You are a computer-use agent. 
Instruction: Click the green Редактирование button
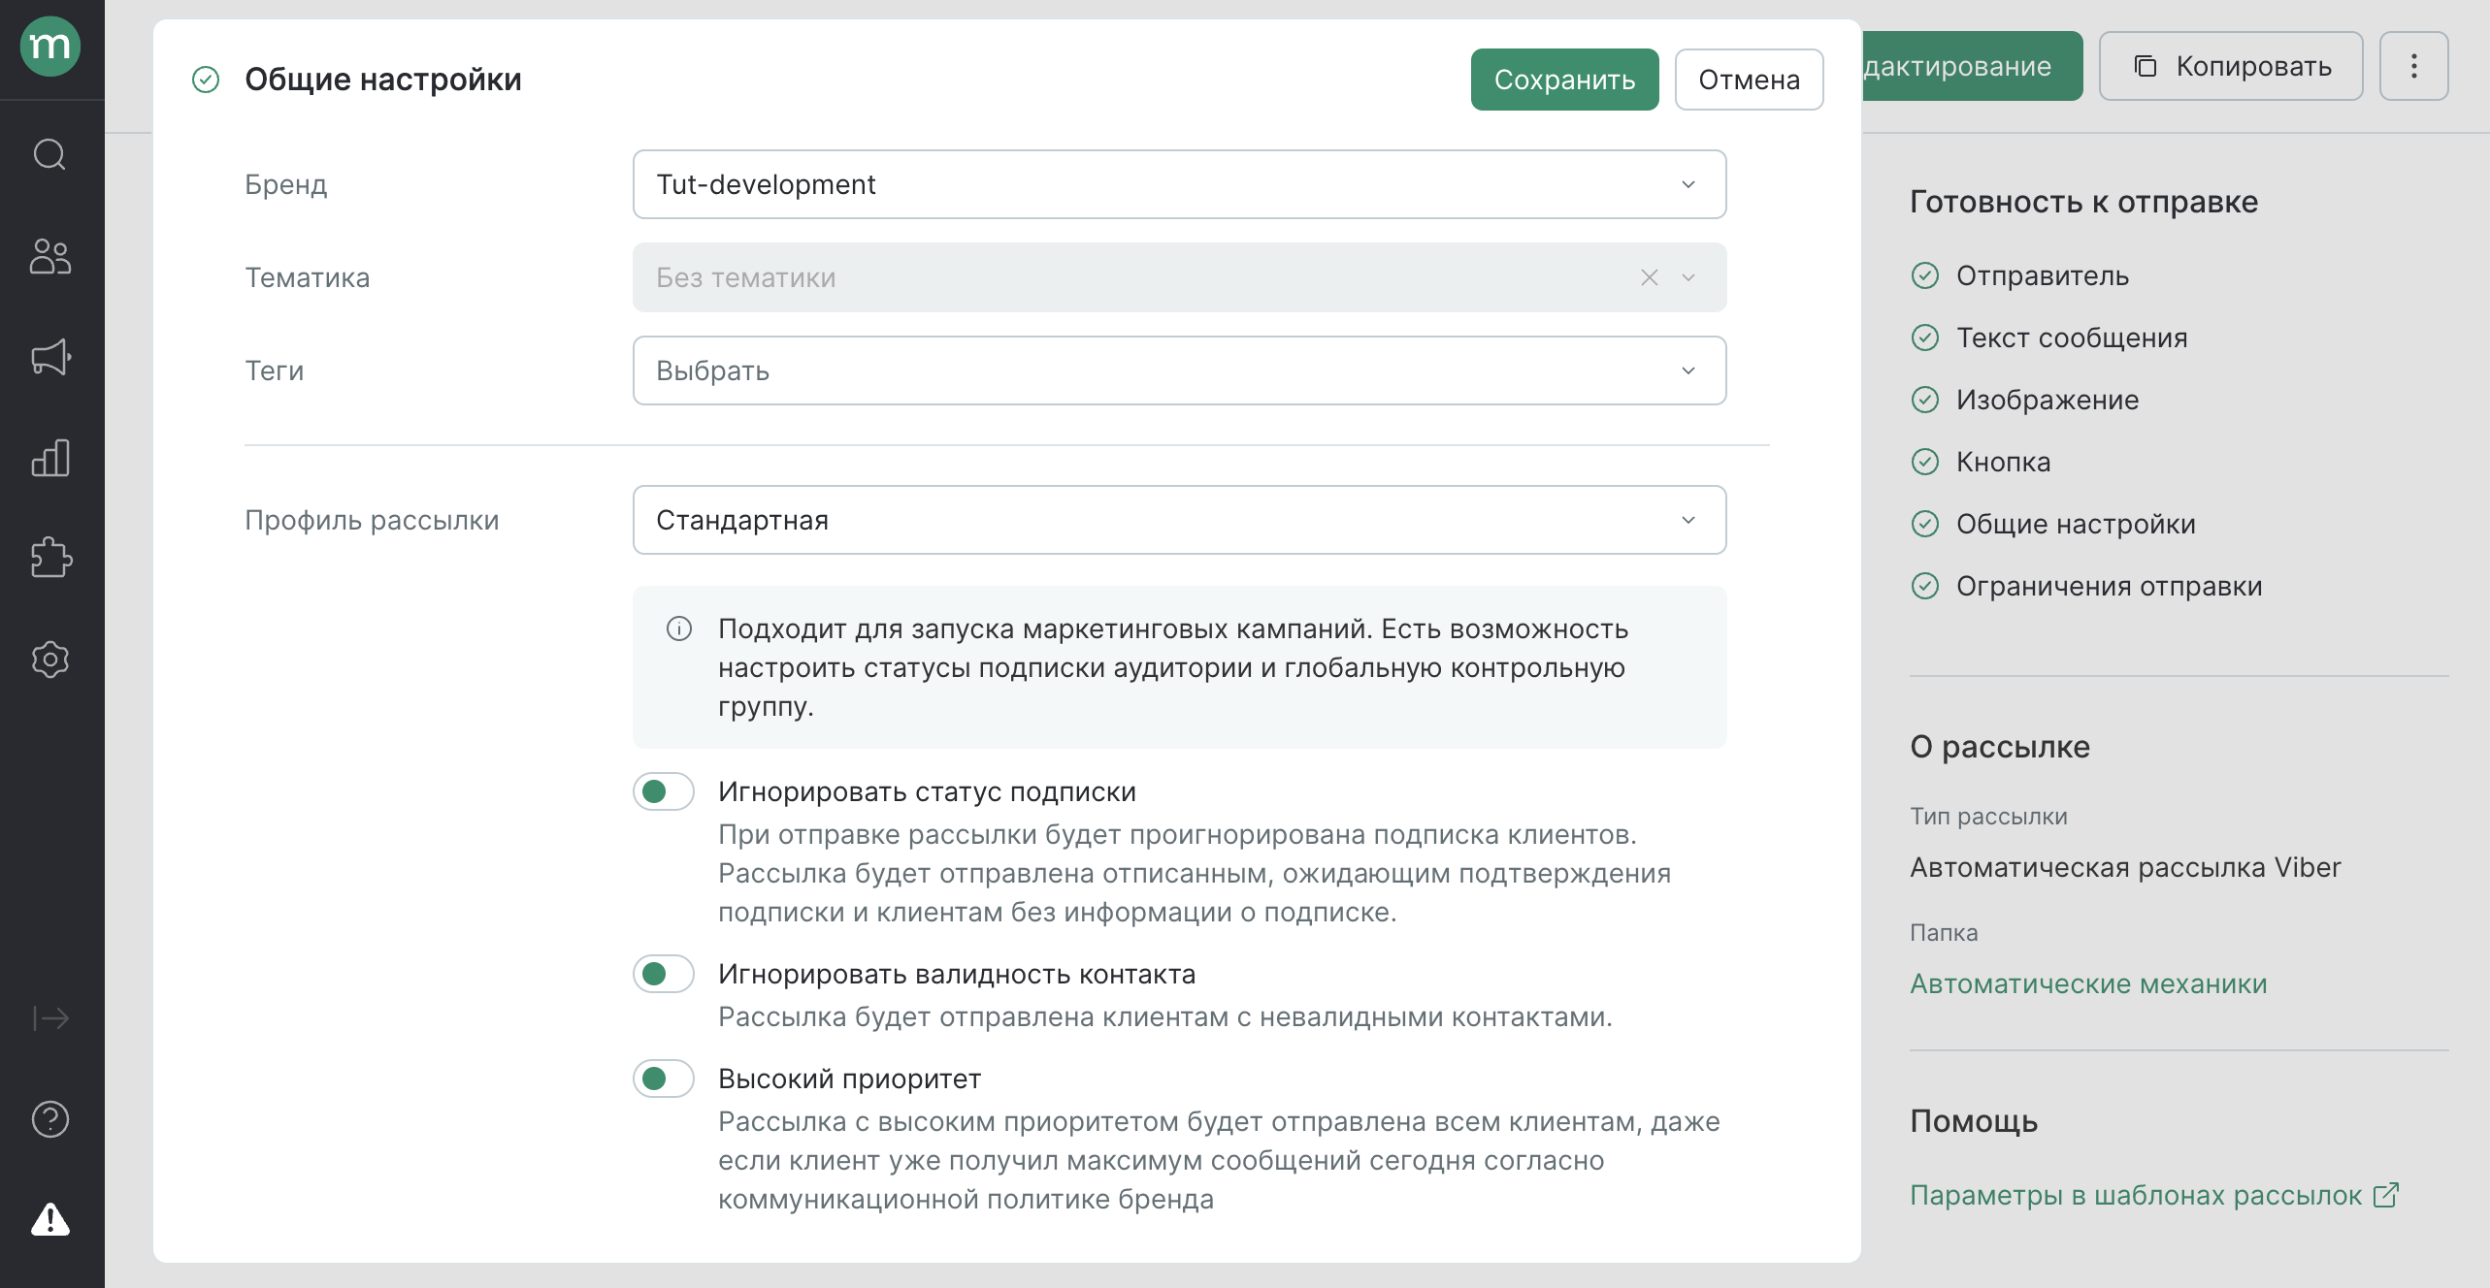[1972, 66]
